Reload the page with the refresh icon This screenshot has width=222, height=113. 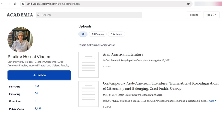tap(15, 4)
